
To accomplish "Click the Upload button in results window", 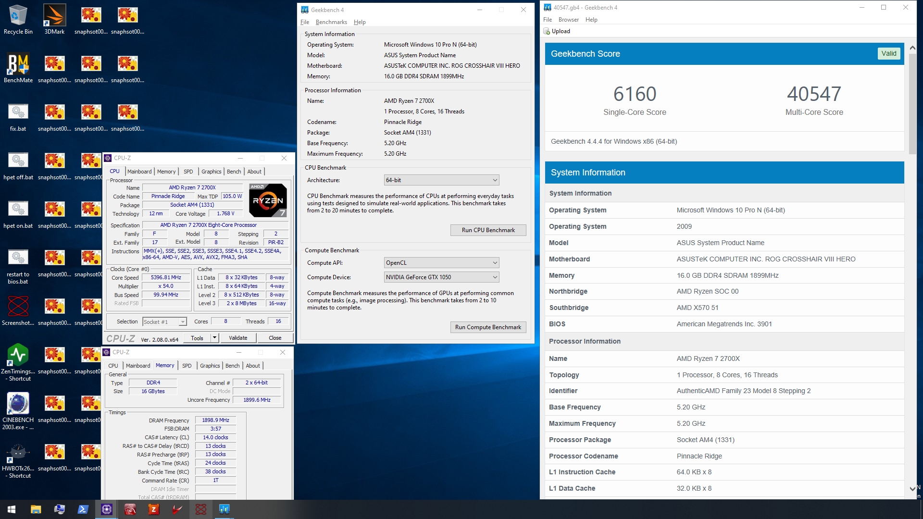I will pyautogui.click(x=557, y=31).
